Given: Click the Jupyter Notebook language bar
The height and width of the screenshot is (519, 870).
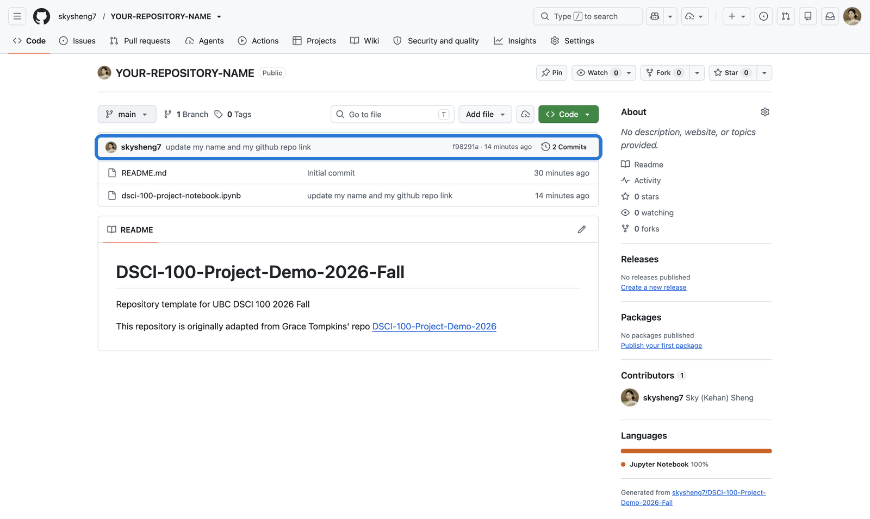Looking at the screenshot, I should [x=696, y=451].
